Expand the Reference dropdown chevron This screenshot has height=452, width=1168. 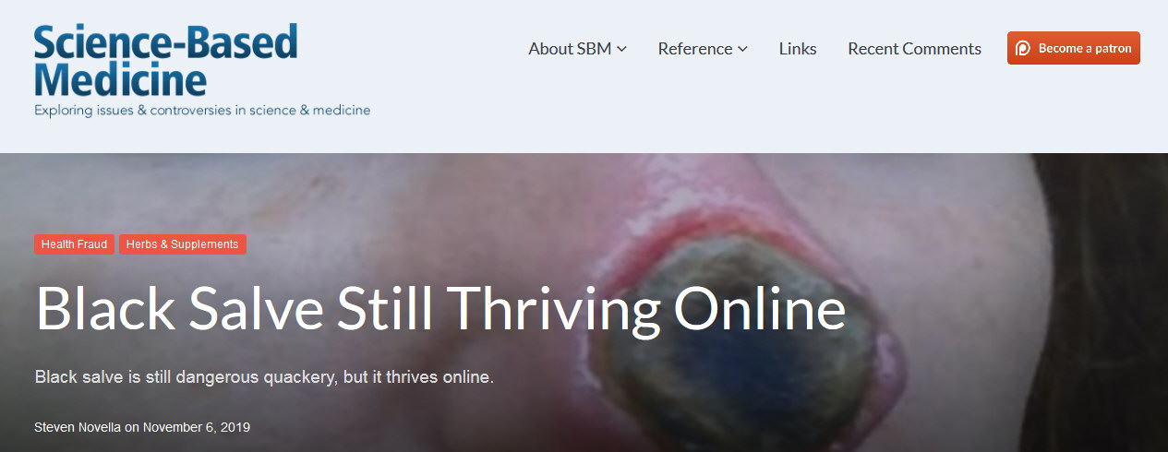742,49
